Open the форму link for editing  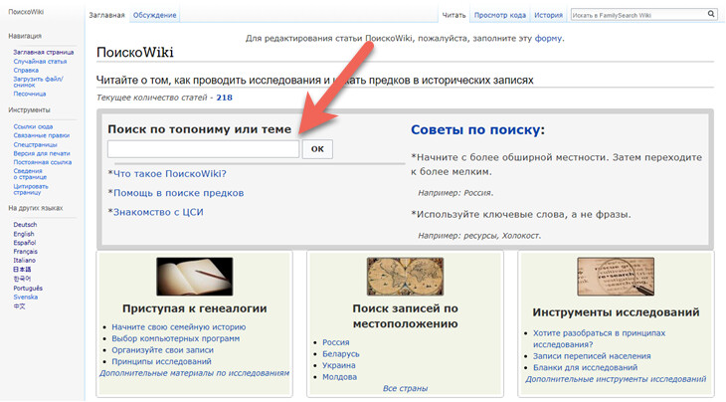548,39
